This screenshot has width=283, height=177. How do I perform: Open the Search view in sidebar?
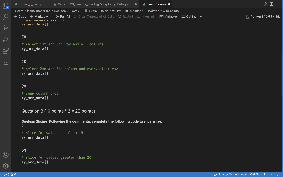6,16
